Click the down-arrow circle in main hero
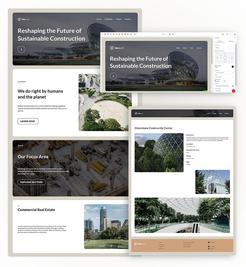 click(x=22, y=49)
